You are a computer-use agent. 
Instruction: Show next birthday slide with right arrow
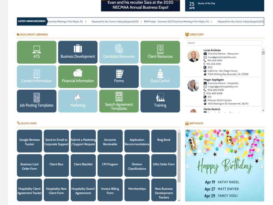261,166
